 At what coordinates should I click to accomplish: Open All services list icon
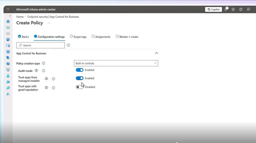[x=8, y=34]
